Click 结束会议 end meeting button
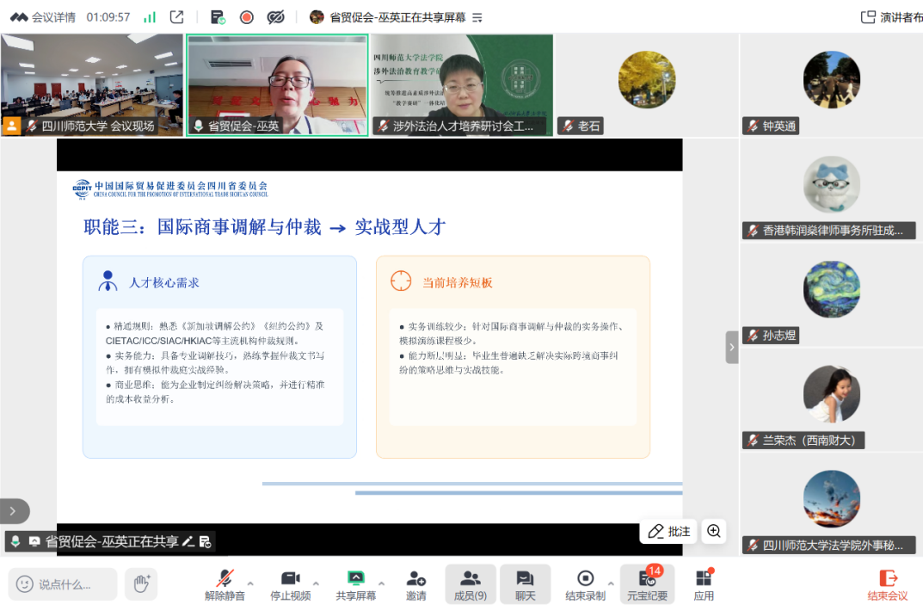923x611 pixels. tap(888, 584)
